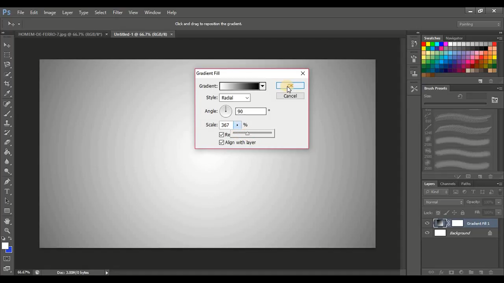
Task: Click OK in the Gradient Fill dialog
Action: [290, 85]
